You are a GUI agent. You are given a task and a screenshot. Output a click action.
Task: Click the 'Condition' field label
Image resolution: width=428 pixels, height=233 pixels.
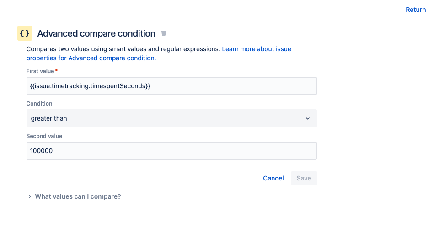coord(39,104)
